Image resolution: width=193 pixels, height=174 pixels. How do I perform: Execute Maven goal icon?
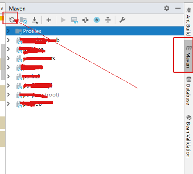74,20
